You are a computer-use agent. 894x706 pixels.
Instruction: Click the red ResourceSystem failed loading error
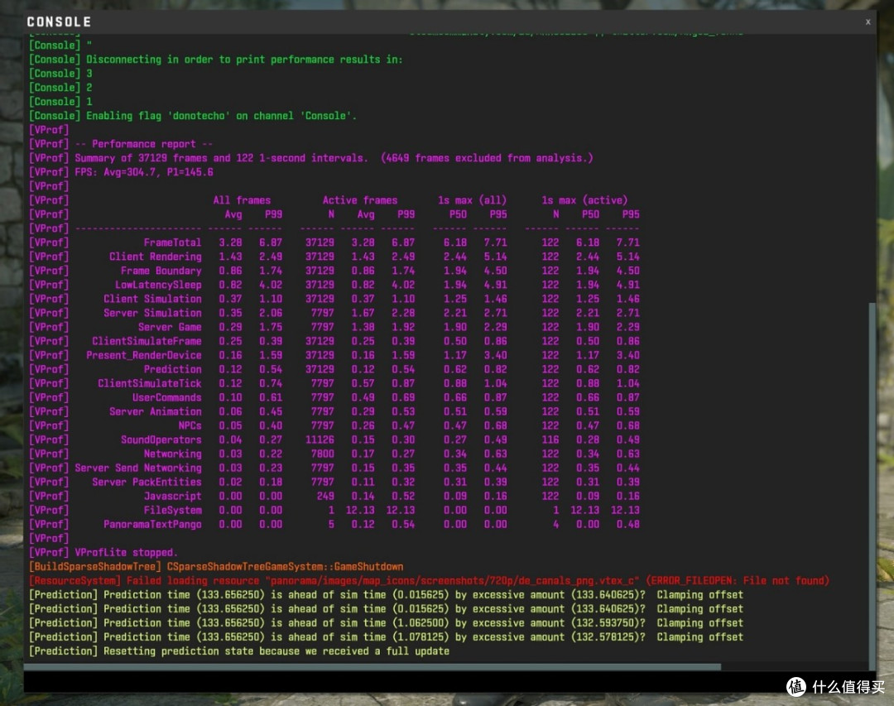(430, 580)
